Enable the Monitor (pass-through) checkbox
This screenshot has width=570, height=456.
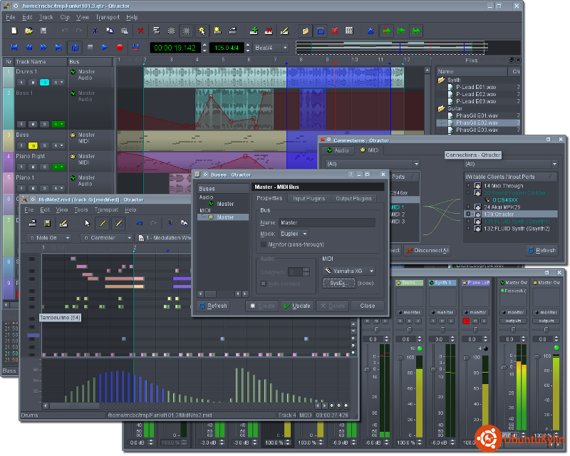pyautogui.click(x=264, y=244)
